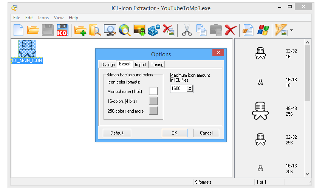Screen dimensions: 325x195
Task: Click the New file toolbar icon
Action: click(19, 30)
